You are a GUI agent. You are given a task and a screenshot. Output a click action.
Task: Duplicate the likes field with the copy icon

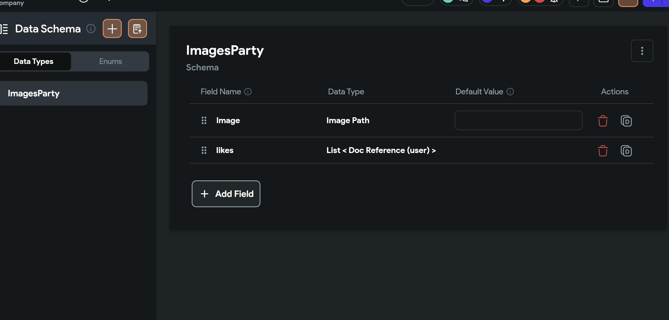tap(626, 151)
